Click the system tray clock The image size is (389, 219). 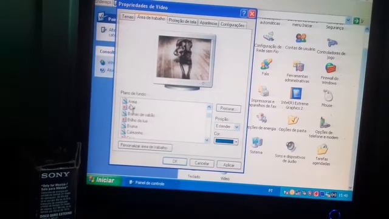pyautogui.click(x=343, y=196)
